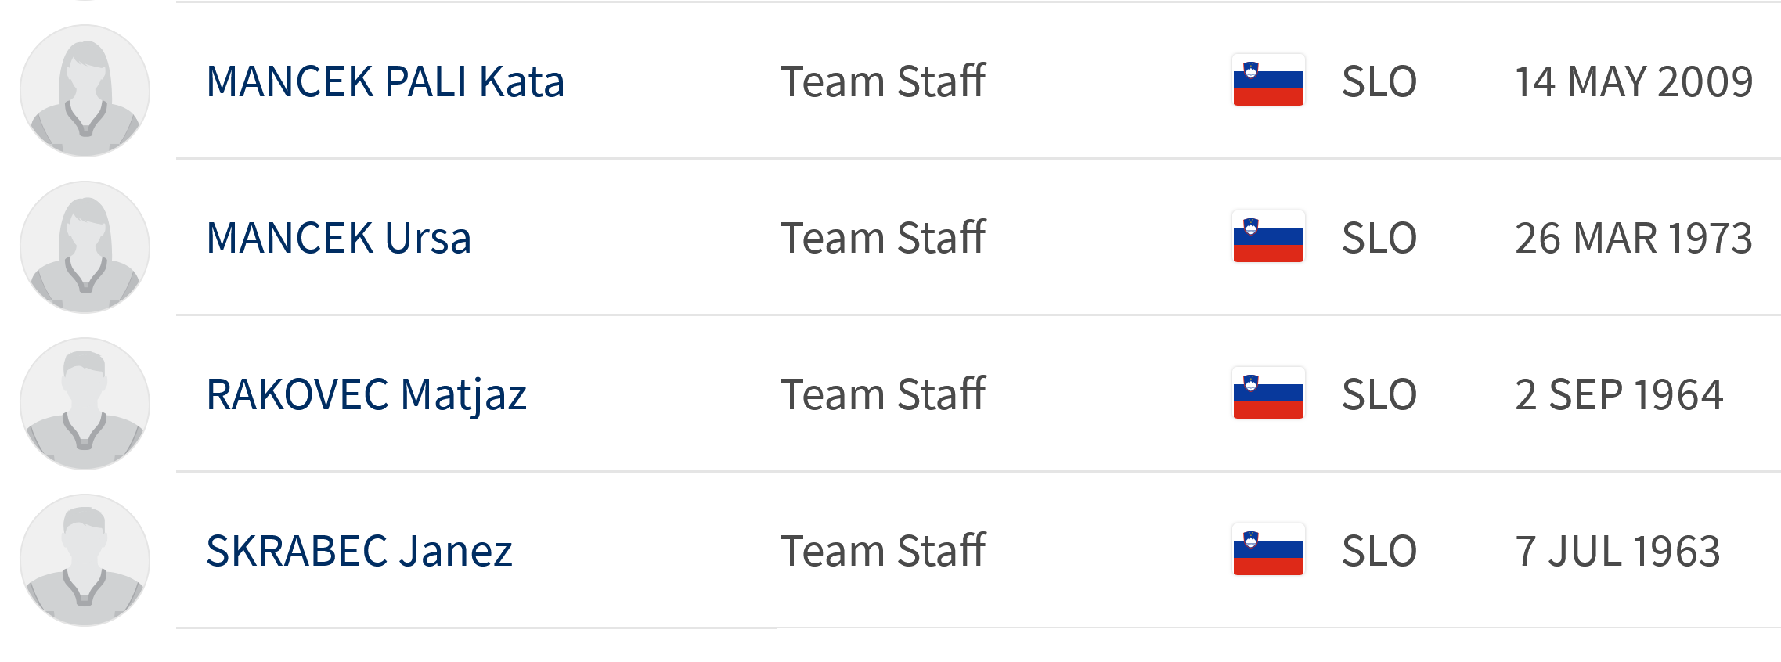Click SLO code beside MANCEK Ursa
This screenshot has width=1781, height=662.
point(1379,238)
